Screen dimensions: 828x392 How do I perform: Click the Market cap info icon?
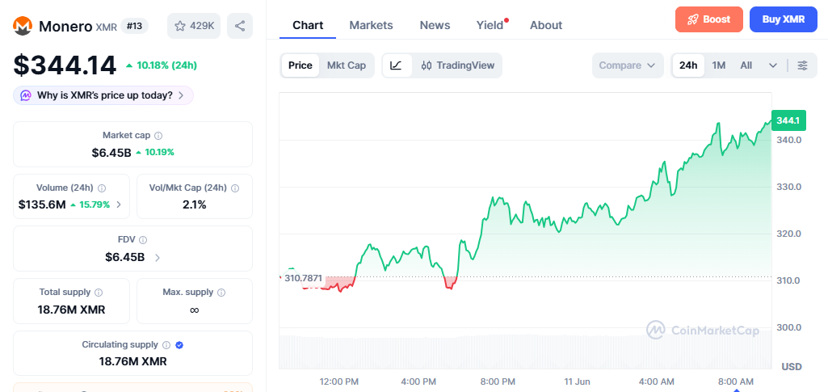click(x=158, y=136)
